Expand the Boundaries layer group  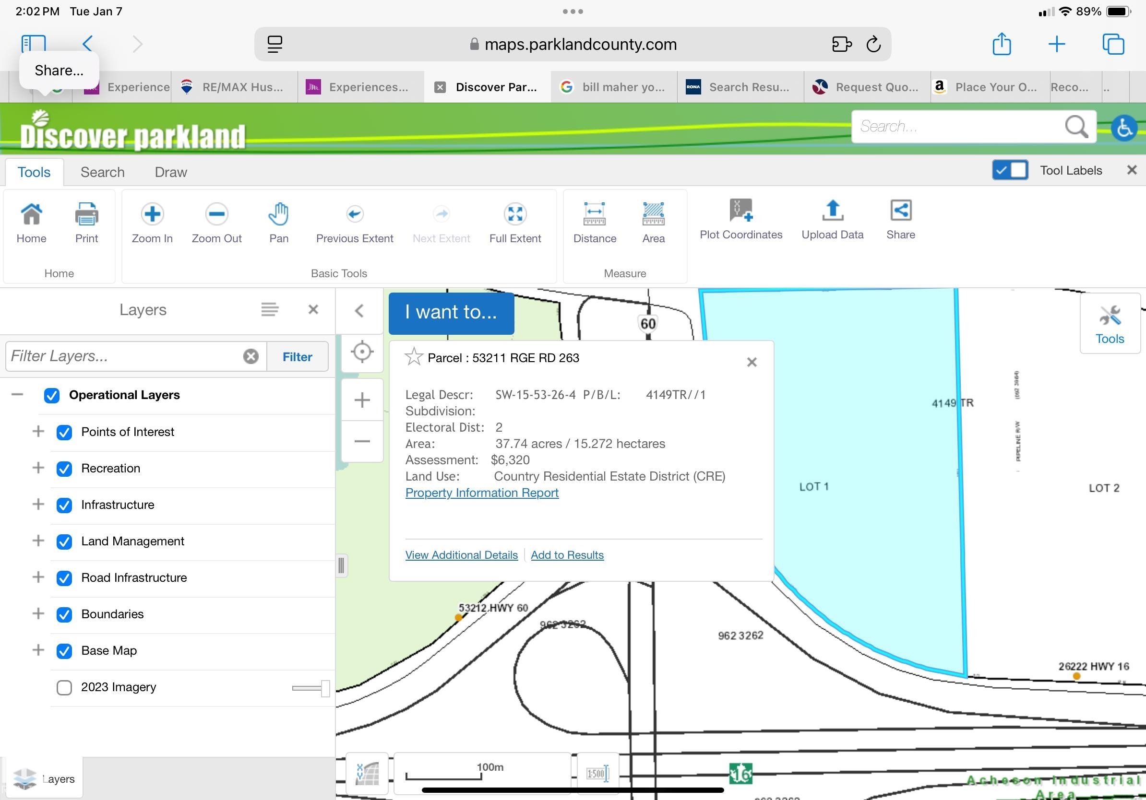[x=38, y=613]
